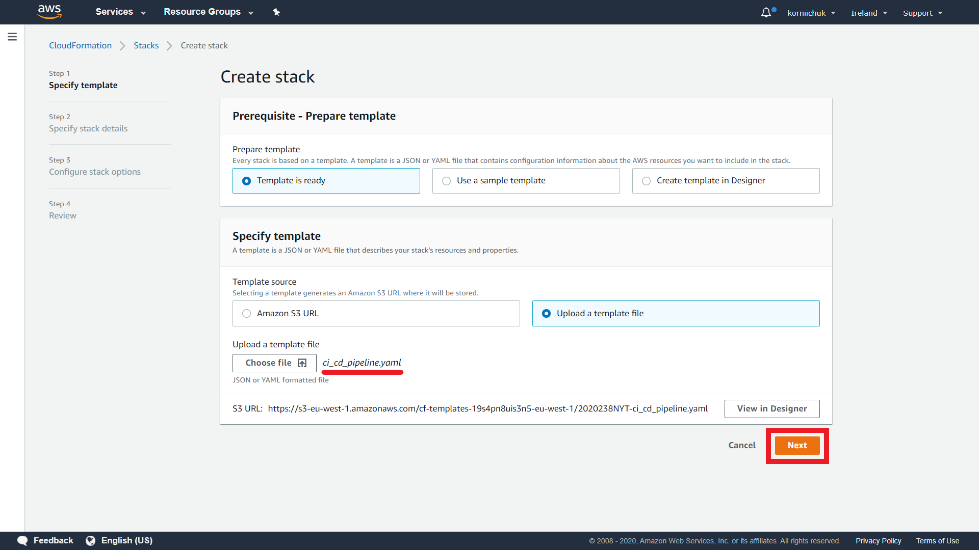Click the pin shortcuts icon

click(276, 12)
